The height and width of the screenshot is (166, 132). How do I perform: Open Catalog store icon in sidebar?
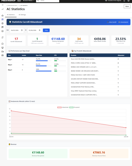click(3, 19)
